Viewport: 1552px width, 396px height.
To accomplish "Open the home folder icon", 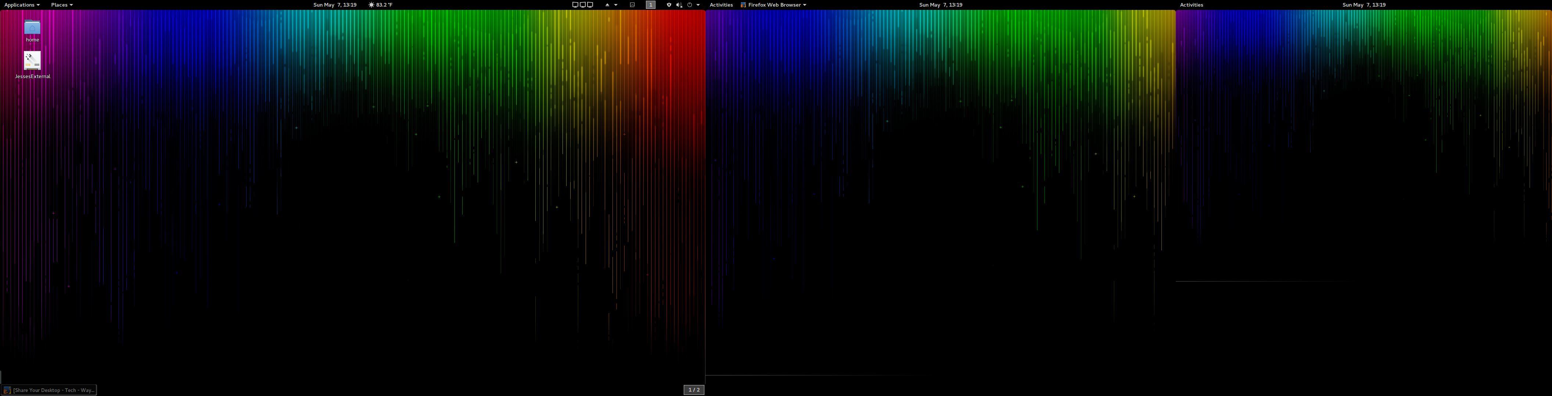I will 32,27.
